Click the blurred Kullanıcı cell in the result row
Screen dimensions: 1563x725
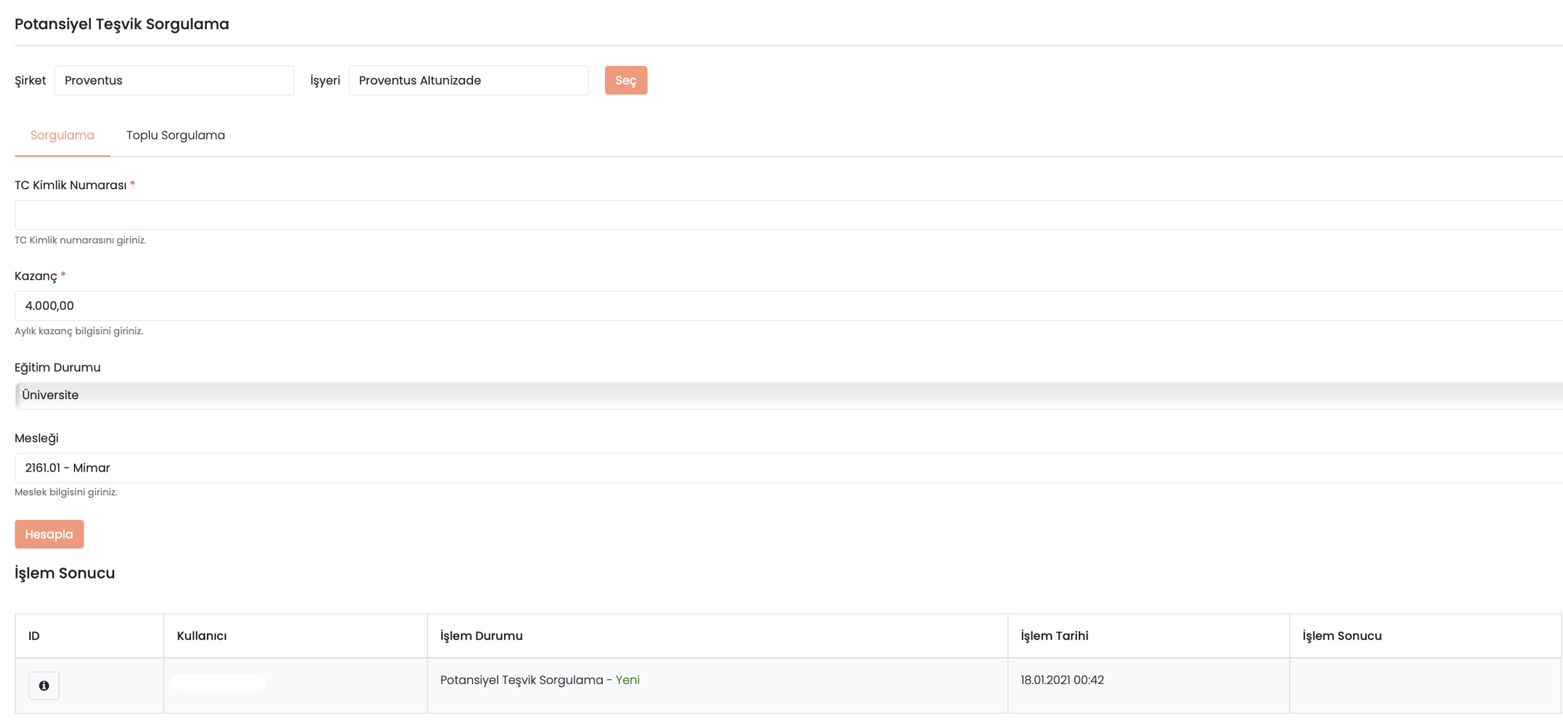click(x=219, y=682)
